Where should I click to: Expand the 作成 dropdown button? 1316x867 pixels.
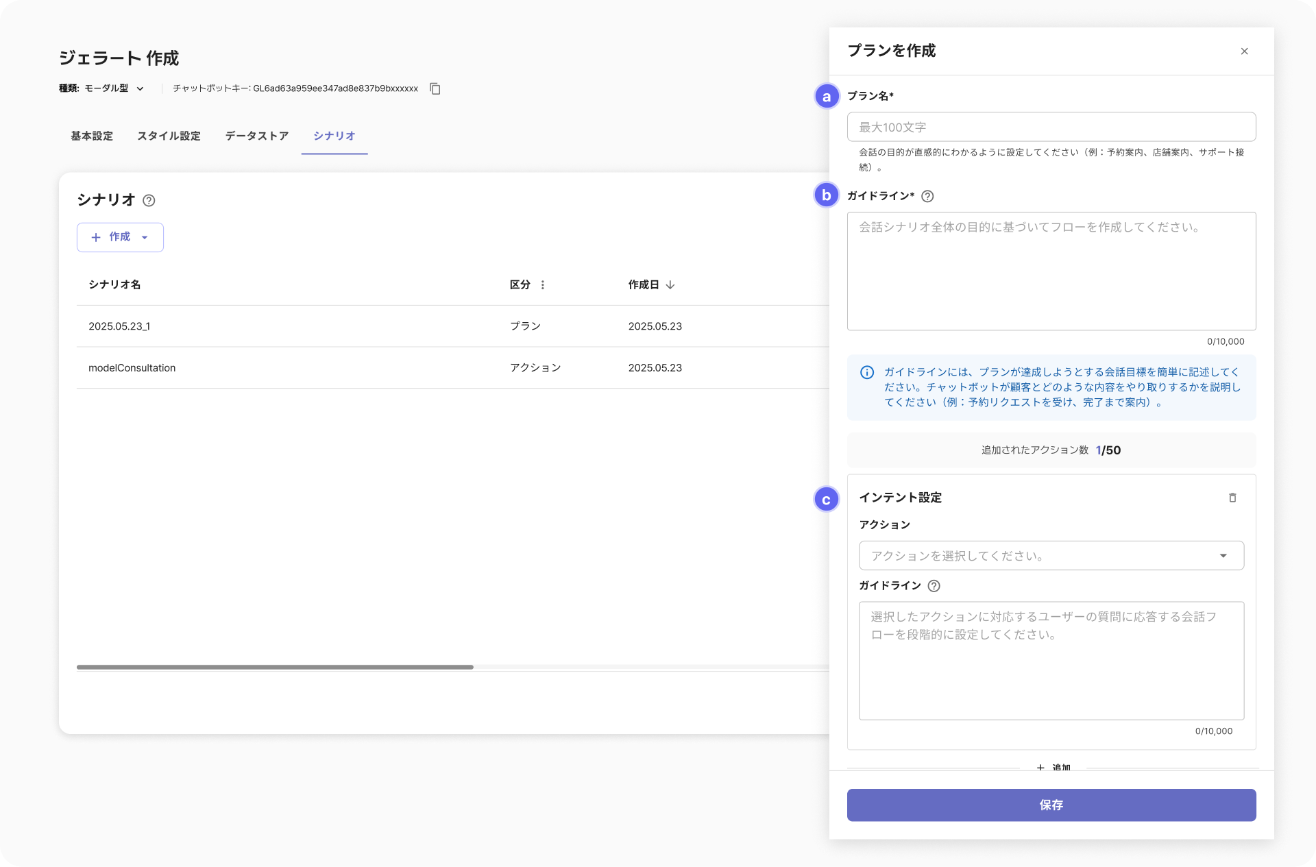120,237
